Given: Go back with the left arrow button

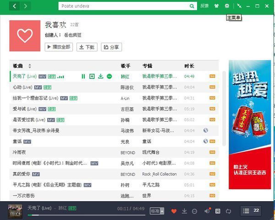Looking at the screenshot, I should (15, 6).
